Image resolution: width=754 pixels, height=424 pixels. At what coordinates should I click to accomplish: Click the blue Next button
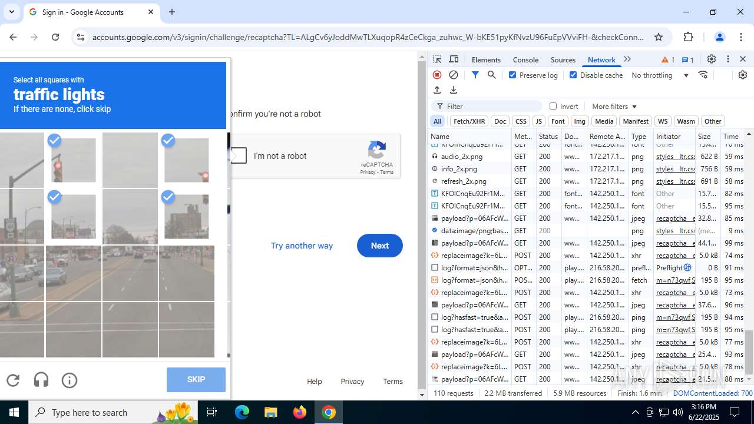(x=380, y=246)
